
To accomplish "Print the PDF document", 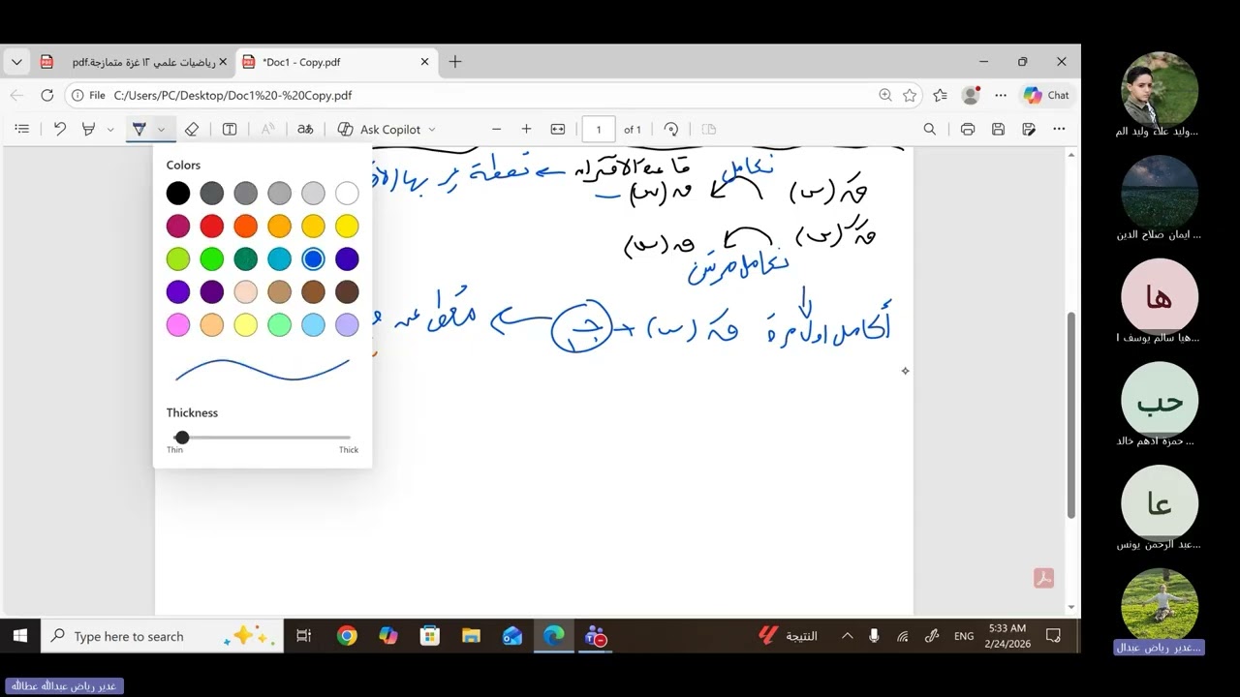I will (968, 129).
